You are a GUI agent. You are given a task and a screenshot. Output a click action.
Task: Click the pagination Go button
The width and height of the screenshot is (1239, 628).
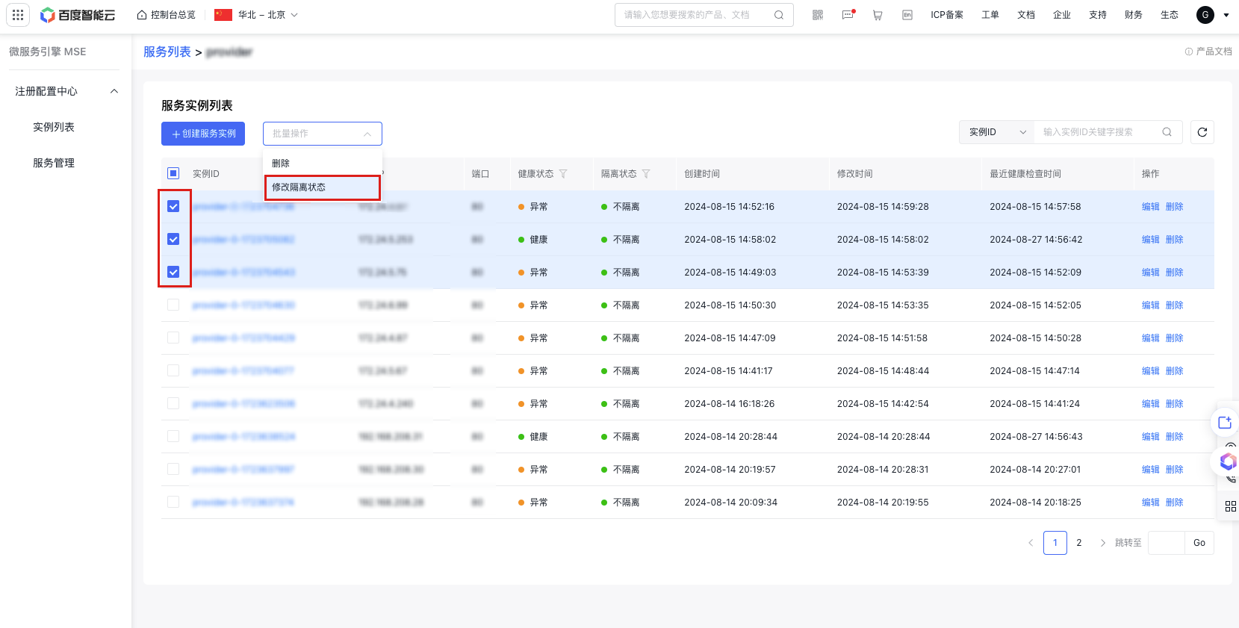(1199, 543)
